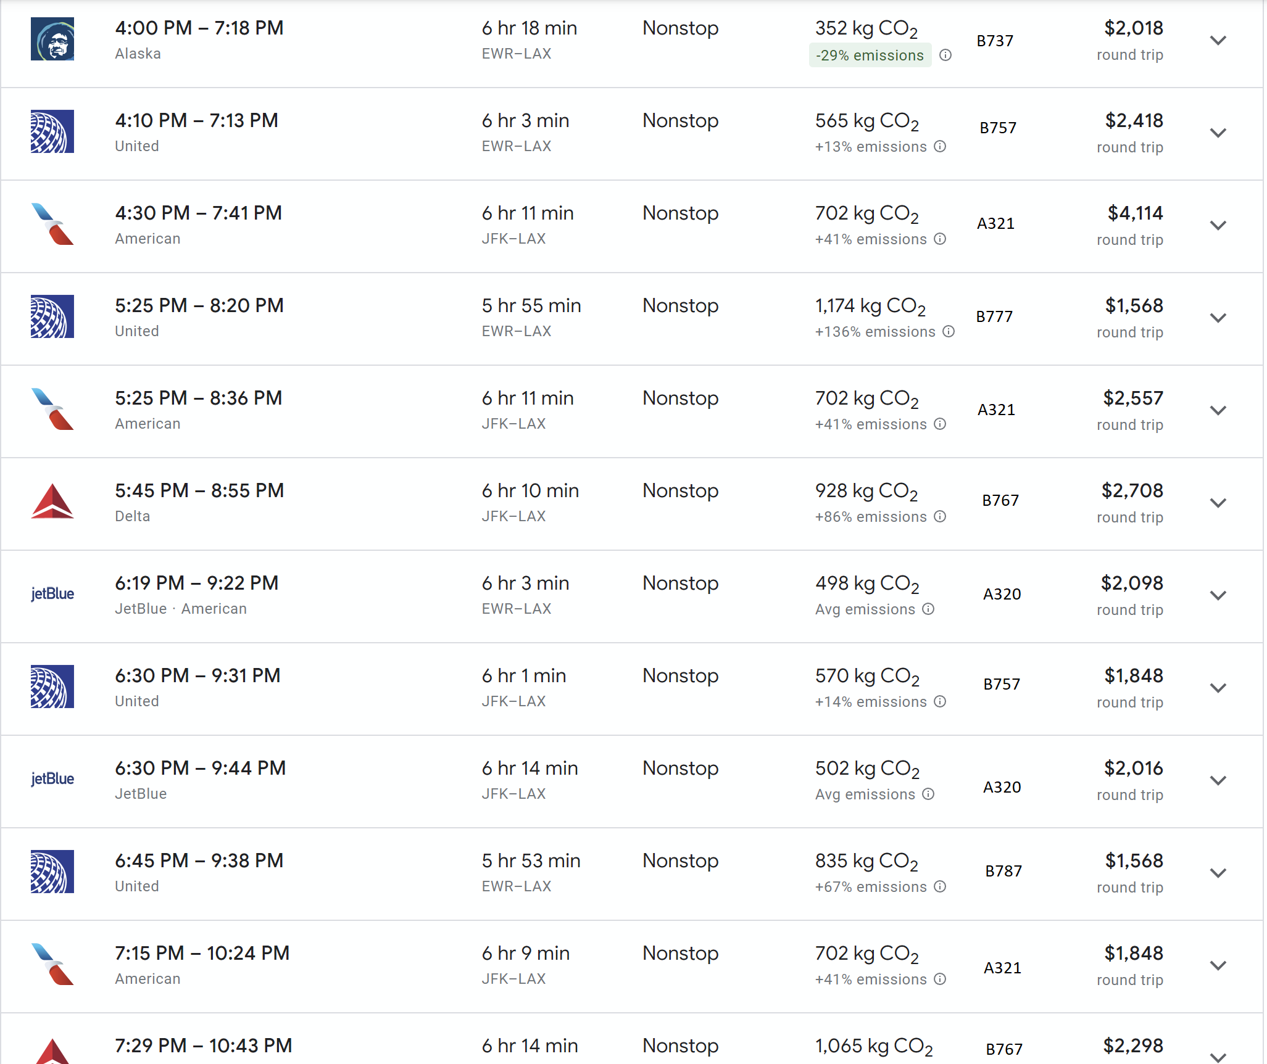Image resolution: width=1267 pixels, height=1064 pixels.
Task: Click info icon next to +86% emissions
Action: pos(940,517)
